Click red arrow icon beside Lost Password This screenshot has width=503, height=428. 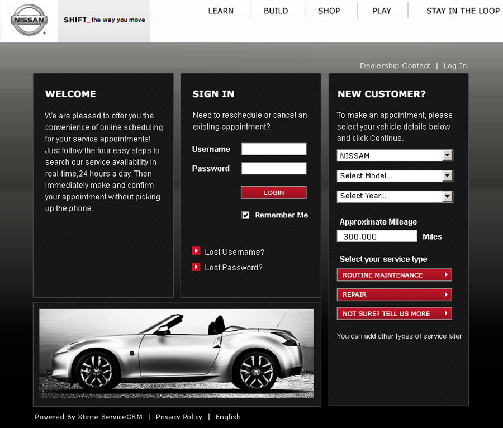pyautogui.click(x=196, y=267)
